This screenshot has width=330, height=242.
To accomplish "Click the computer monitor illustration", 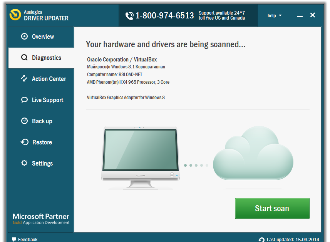I will coord(141,158).
